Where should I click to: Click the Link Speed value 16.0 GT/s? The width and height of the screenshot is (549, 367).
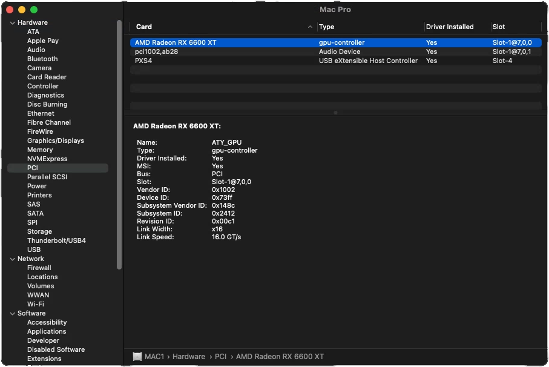[x=226, y=237]
